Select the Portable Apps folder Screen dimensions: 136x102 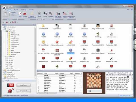(x=15, y=39)
